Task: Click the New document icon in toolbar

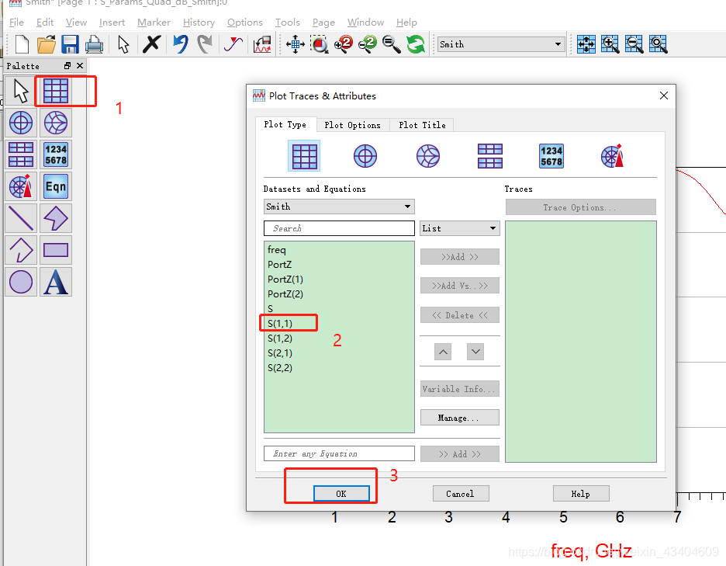Action: 22,44
